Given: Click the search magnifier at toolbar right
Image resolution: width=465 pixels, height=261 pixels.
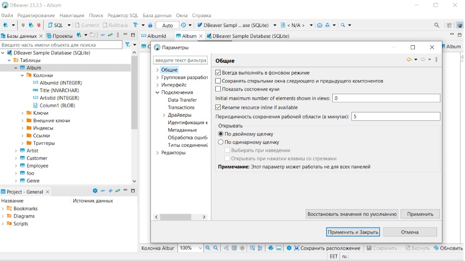Looking at the screenshot, I should 436,25.
